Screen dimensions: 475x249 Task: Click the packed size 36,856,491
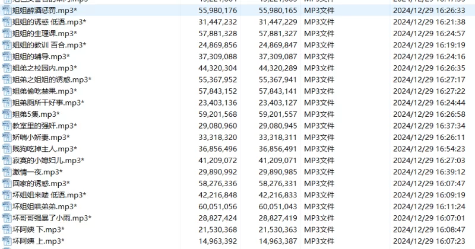[278, 149]
